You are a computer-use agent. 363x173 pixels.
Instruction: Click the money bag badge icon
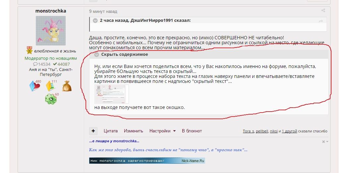coord(67,86)
